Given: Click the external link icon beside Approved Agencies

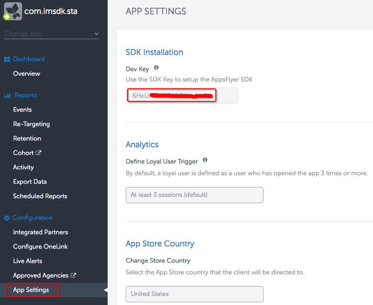Looking at the screenshot, I should (73, 275).
